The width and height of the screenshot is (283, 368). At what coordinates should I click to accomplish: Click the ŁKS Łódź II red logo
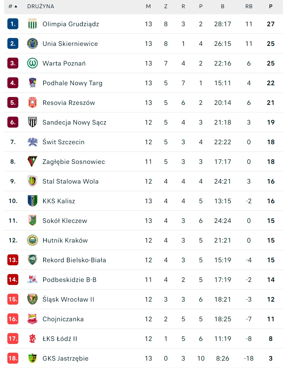pos(32,339)
